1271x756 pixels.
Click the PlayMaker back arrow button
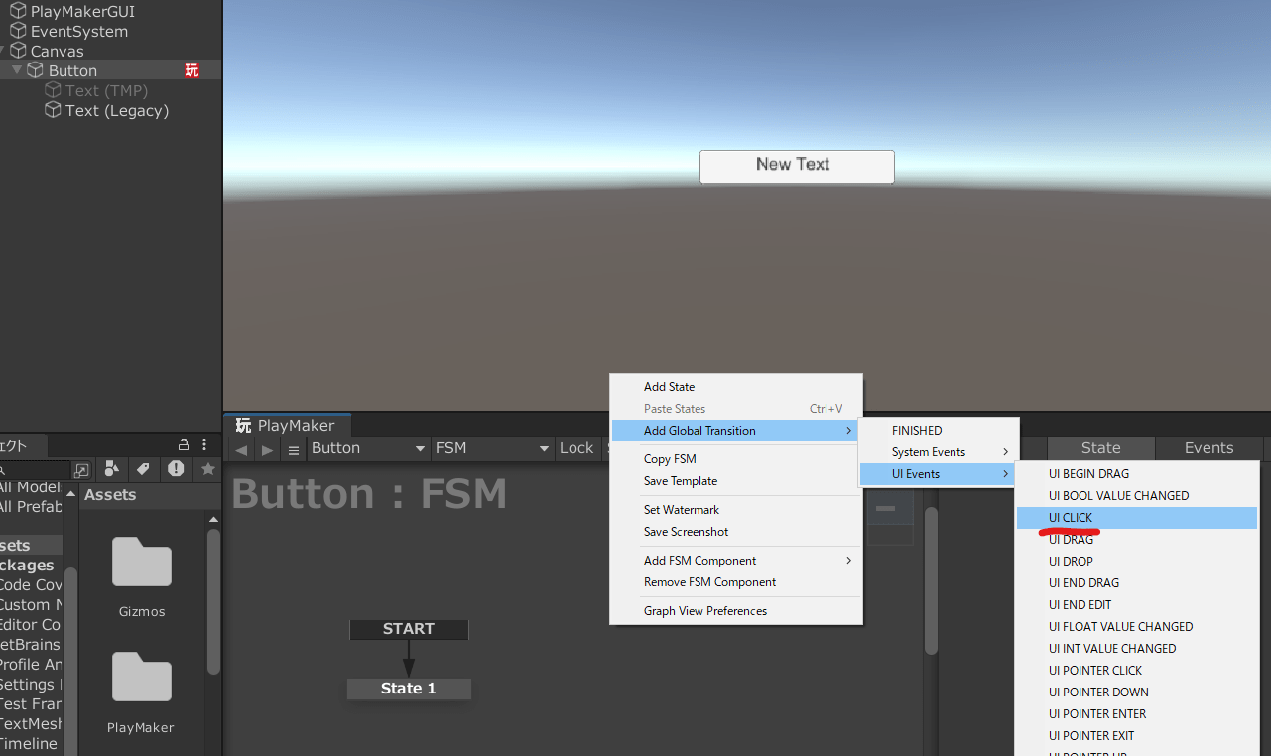(x=241, y=449)
